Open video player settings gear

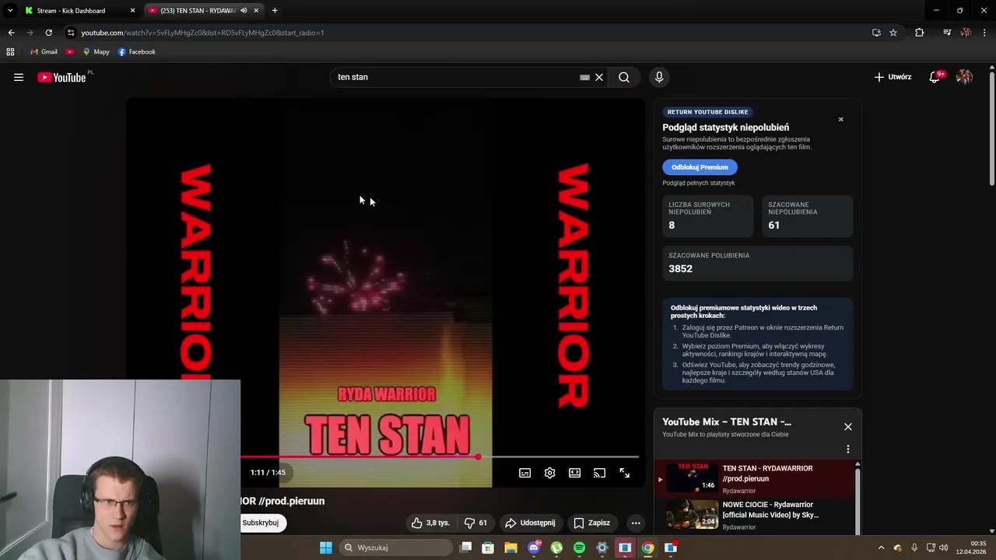550,473
